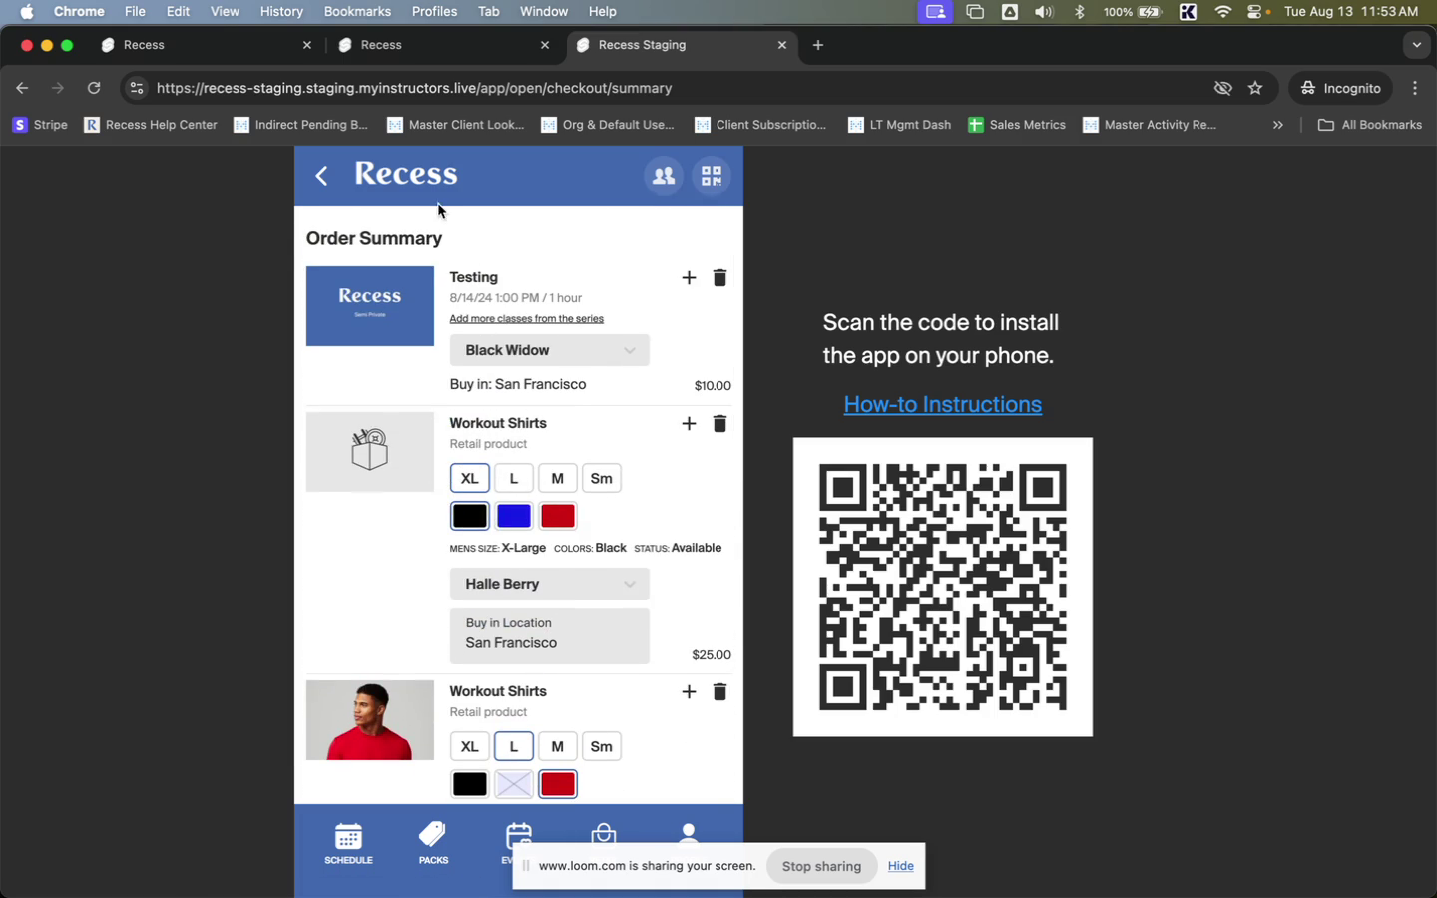Viewport: 1437px width, 898px height.
Task: Choose red color for second Workout Shirts
Action: point(558,784)
